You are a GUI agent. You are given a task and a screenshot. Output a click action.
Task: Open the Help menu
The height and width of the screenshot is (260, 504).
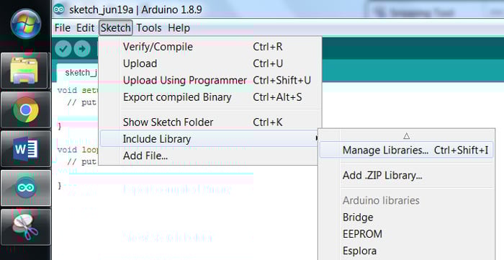tap(179, 28)
